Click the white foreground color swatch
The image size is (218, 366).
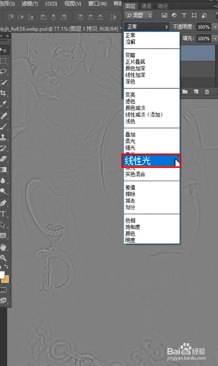coord(2,275)
